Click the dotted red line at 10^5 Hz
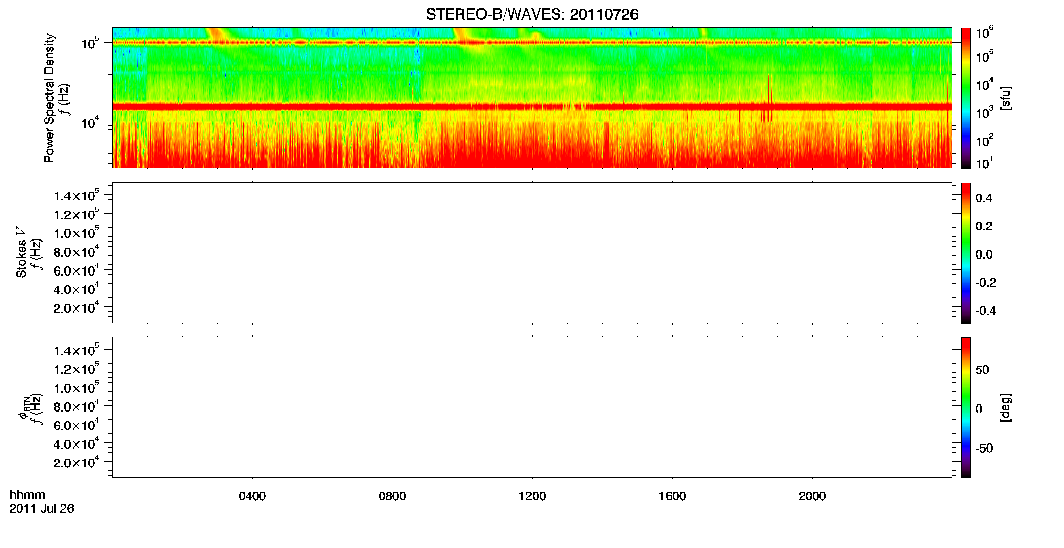 [x=532, y=43]
